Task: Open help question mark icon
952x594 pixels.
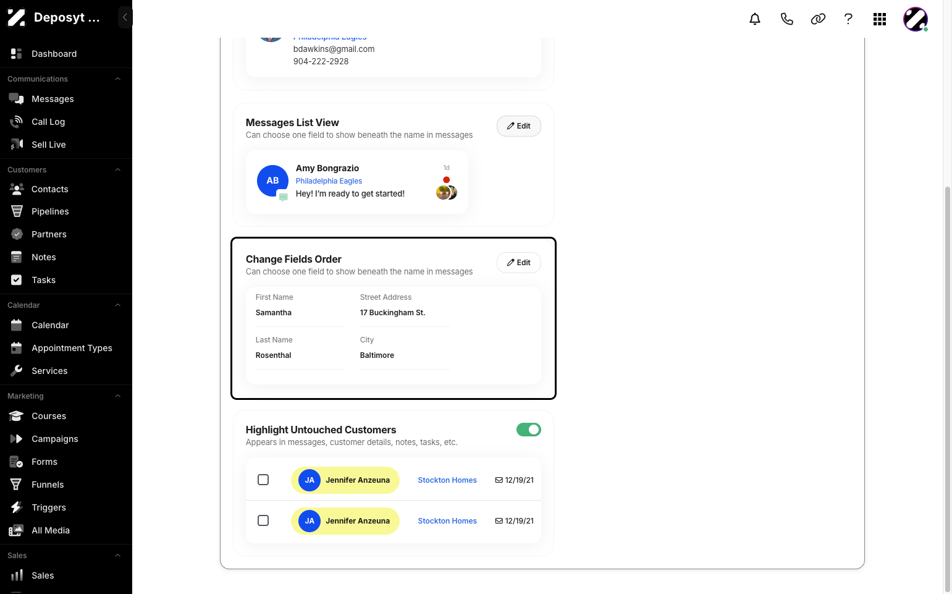Action: (x=848, y=19)
